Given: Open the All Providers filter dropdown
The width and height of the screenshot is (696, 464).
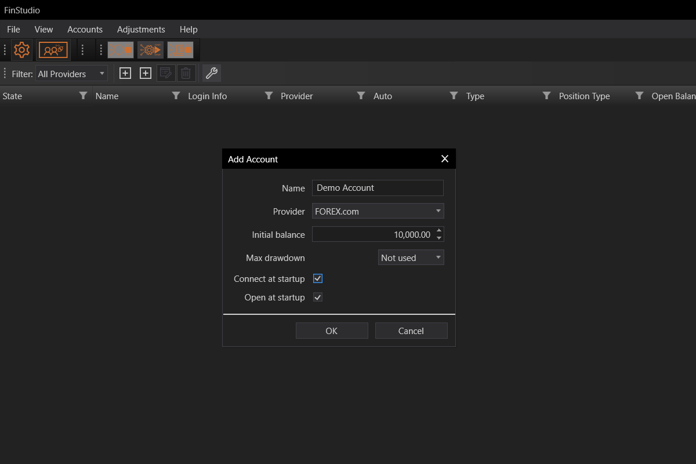Looking at the screenshot, I should coord(71,74).
